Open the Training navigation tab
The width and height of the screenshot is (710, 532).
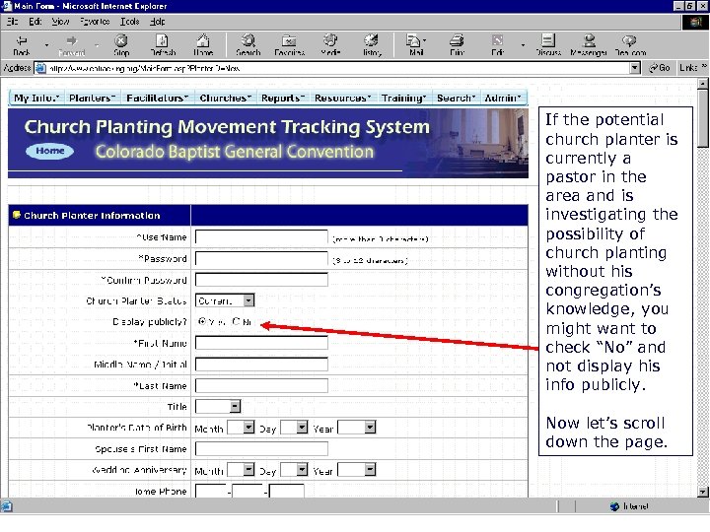404,98
